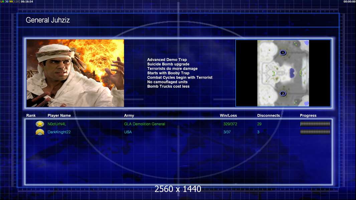Click the Army column header
This screenshot has width=356, height=200.
(129, 116)
